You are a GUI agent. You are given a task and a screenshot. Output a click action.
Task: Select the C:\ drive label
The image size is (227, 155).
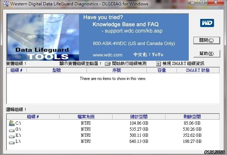[18, 123]
